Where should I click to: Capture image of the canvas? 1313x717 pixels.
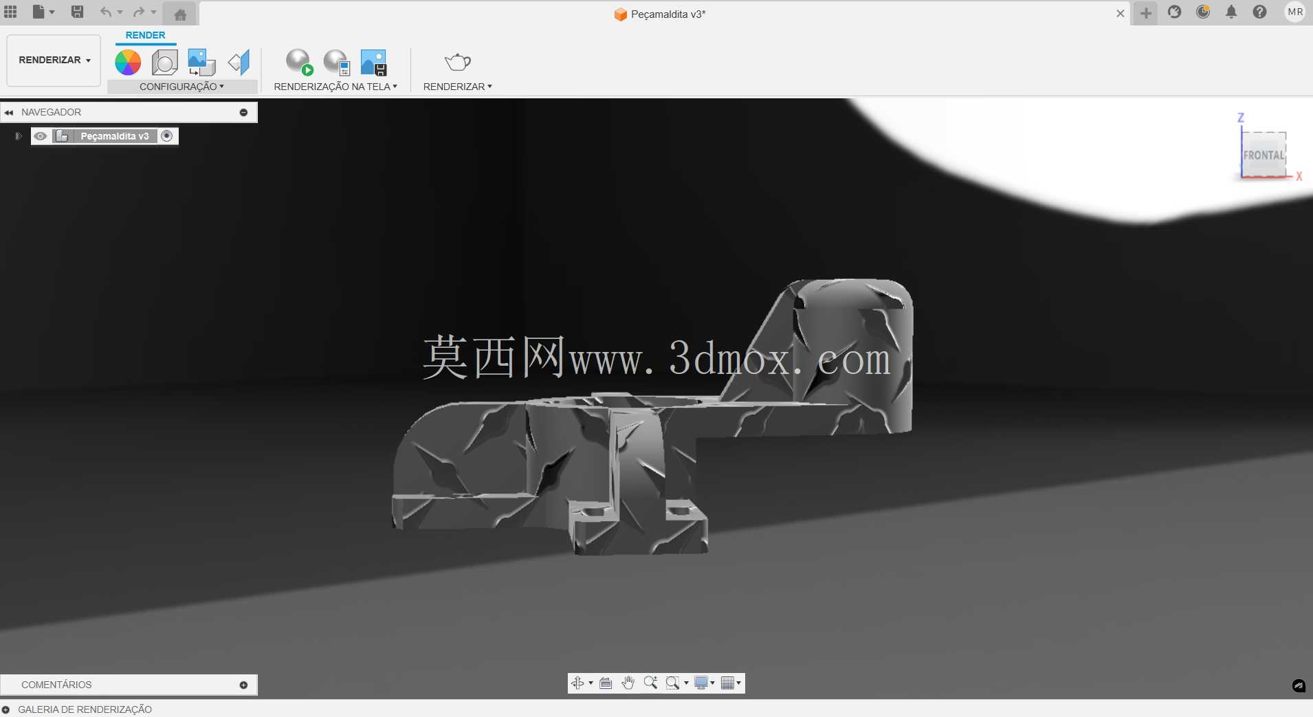point(374,62)
